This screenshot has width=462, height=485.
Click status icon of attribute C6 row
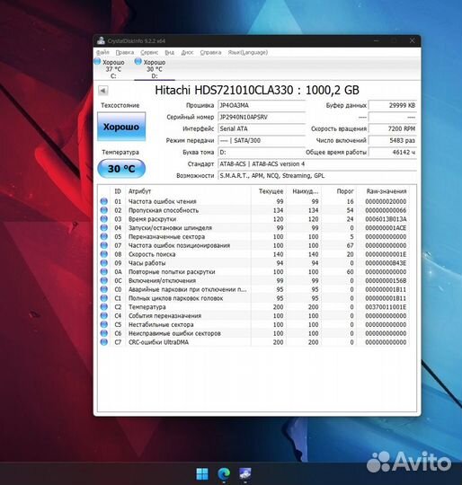pyautogui.click(x=104, y=333)
